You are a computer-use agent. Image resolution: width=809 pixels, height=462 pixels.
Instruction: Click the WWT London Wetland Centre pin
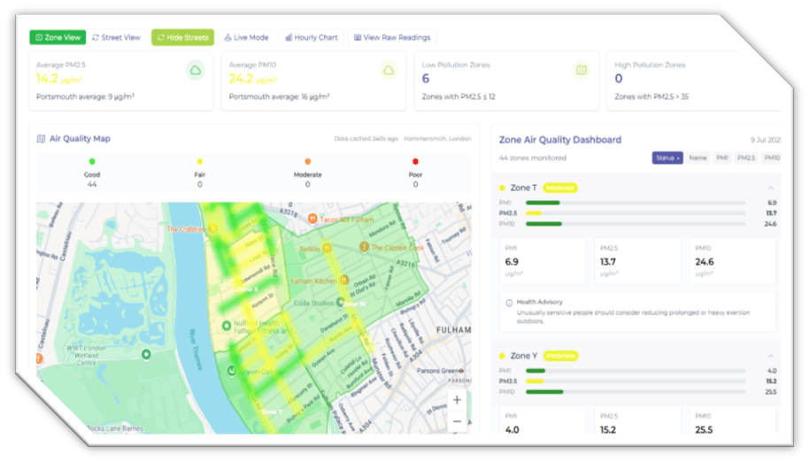point(147,354)
